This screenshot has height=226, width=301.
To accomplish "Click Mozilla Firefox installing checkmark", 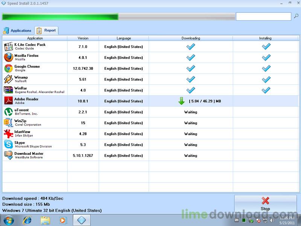I will tap(266, 58).
